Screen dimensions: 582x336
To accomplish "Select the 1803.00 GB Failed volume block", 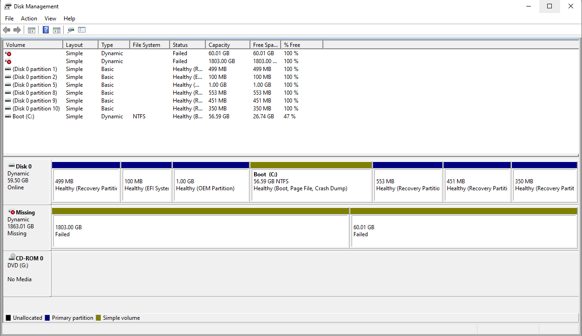I will tap(201, 227).
